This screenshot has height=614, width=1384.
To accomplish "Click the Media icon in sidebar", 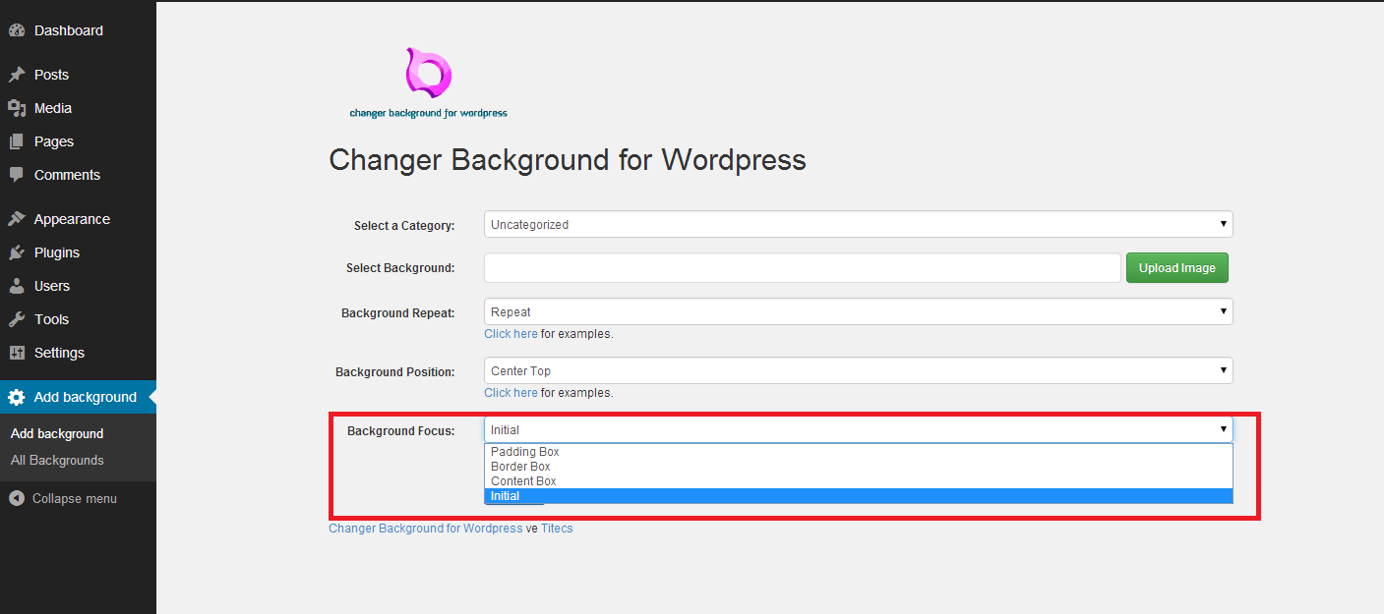I will tap(16, 108).
